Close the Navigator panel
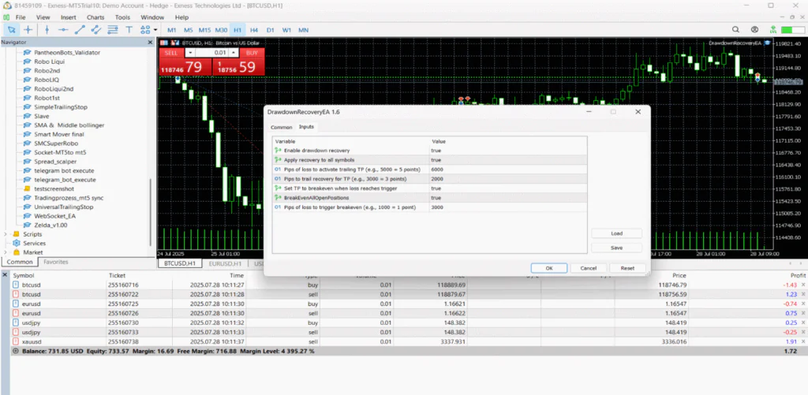808x395 pixels. [x=150, y=43]
